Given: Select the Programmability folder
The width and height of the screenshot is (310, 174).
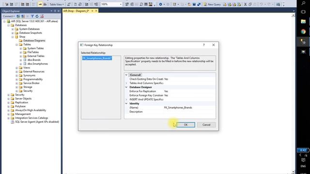Looking at the screenshot, I should pyautogui.click(x=33, y=79).
